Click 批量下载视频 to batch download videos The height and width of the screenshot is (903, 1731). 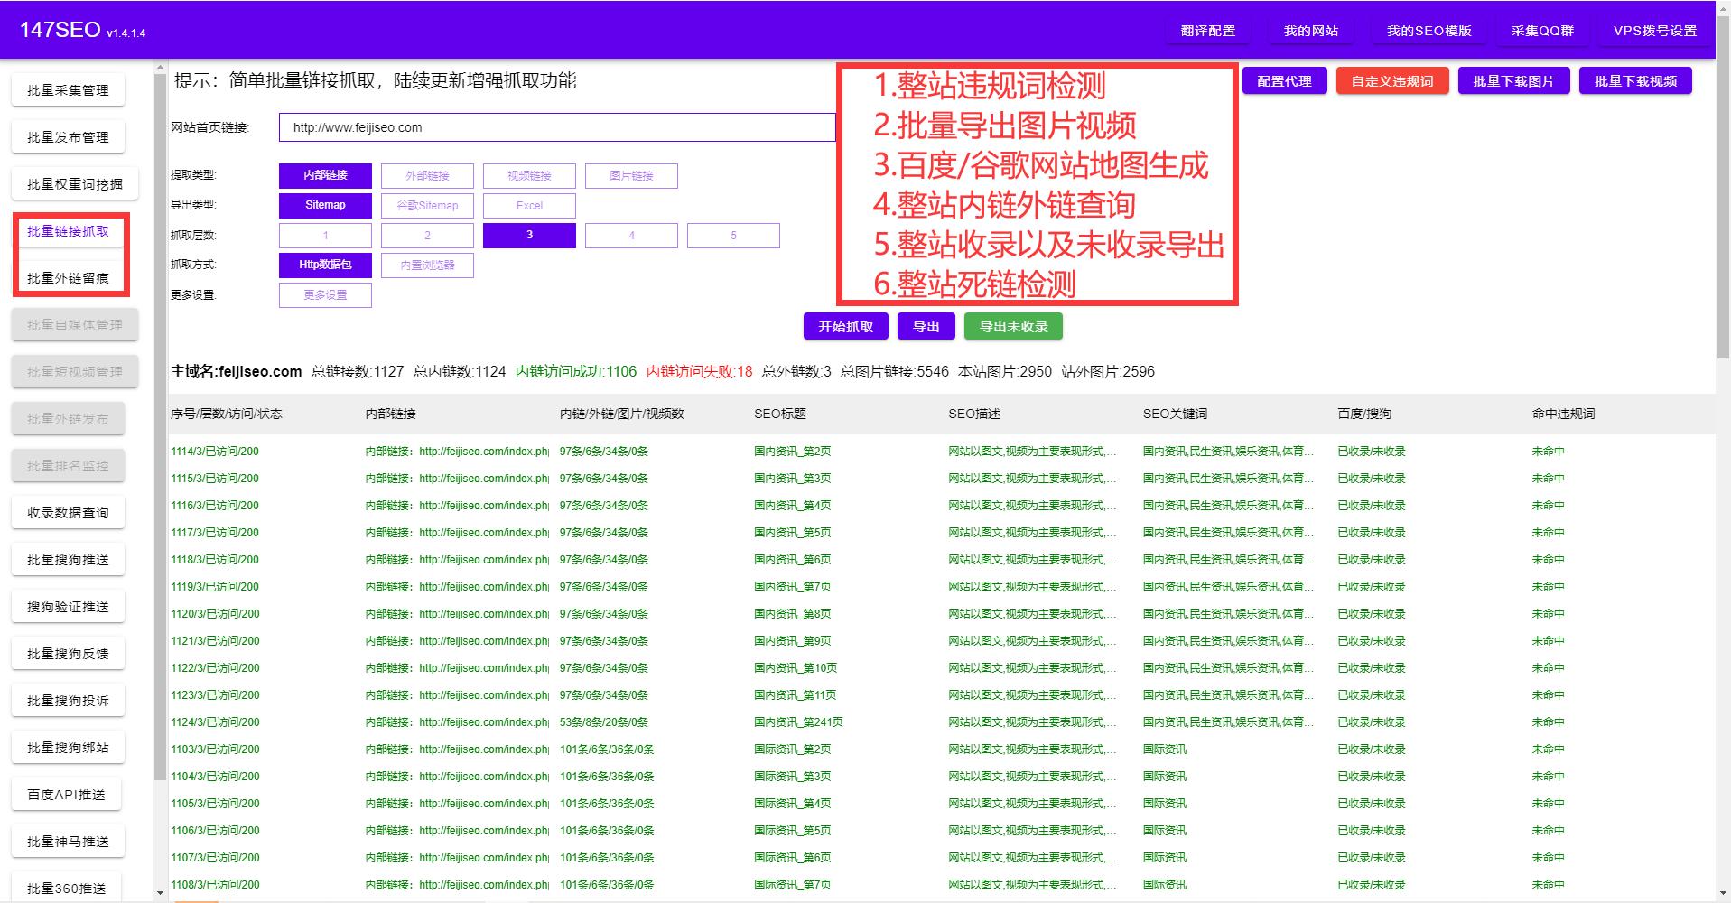[x=1634, y=80]
